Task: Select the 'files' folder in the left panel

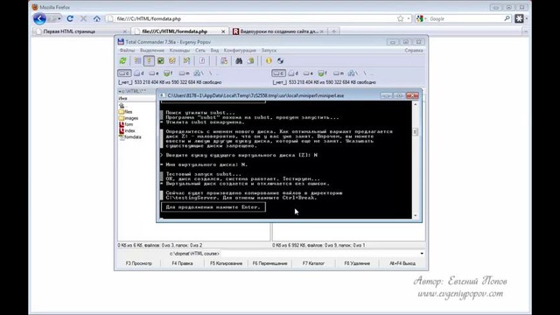Action: 126,112
